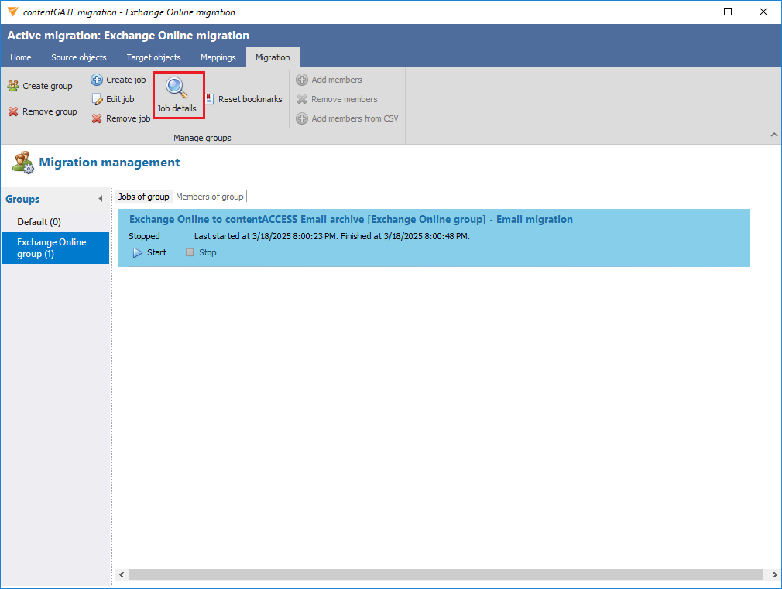Switch to the Mappings tab
The width and height of the screenshot is (782, 589).
[218, 57]
